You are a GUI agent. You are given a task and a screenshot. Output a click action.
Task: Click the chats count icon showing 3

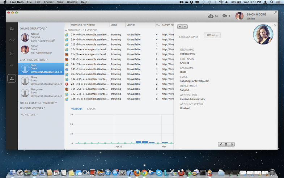point(225,16)
